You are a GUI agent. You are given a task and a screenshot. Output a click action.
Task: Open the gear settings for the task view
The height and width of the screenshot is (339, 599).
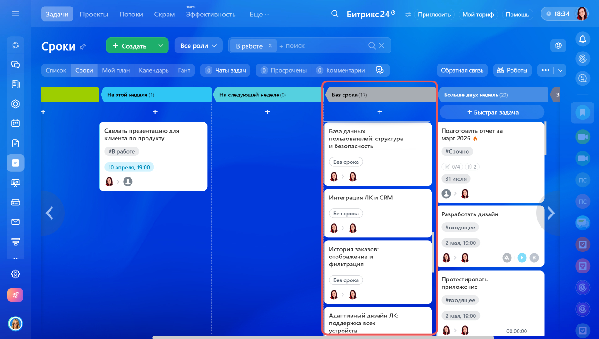tap(558, 45)
